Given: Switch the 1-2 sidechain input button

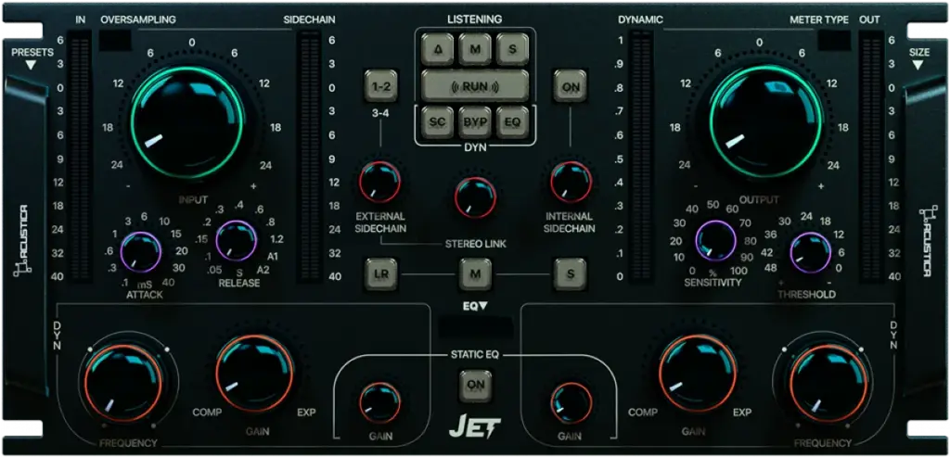Looking at the screenshot, I should pos(380,86).
